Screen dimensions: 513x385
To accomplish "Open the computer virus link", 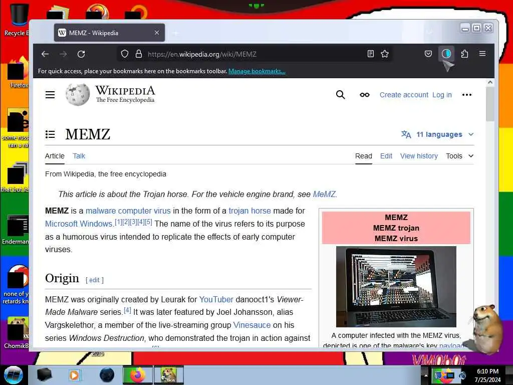I will [144, 211].
